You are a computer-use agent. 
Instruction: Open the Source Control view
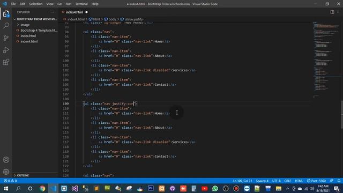(x=6, y=38)
